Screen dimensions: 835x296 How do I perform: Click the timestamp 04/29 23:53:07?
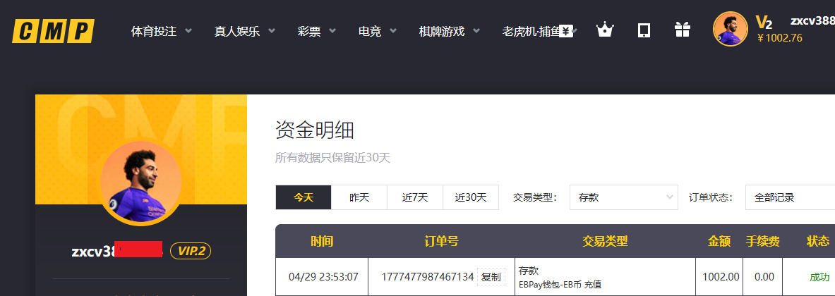tap(323, 277)
